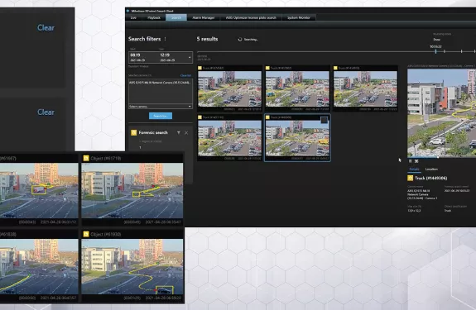Click the lower Clear link in left panel
This screenshot has width=476, height=310.
click(46, 112)
